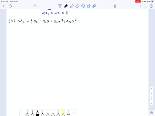
Task: Start audio recording with microphone
Action: click(x=115, y=6)
